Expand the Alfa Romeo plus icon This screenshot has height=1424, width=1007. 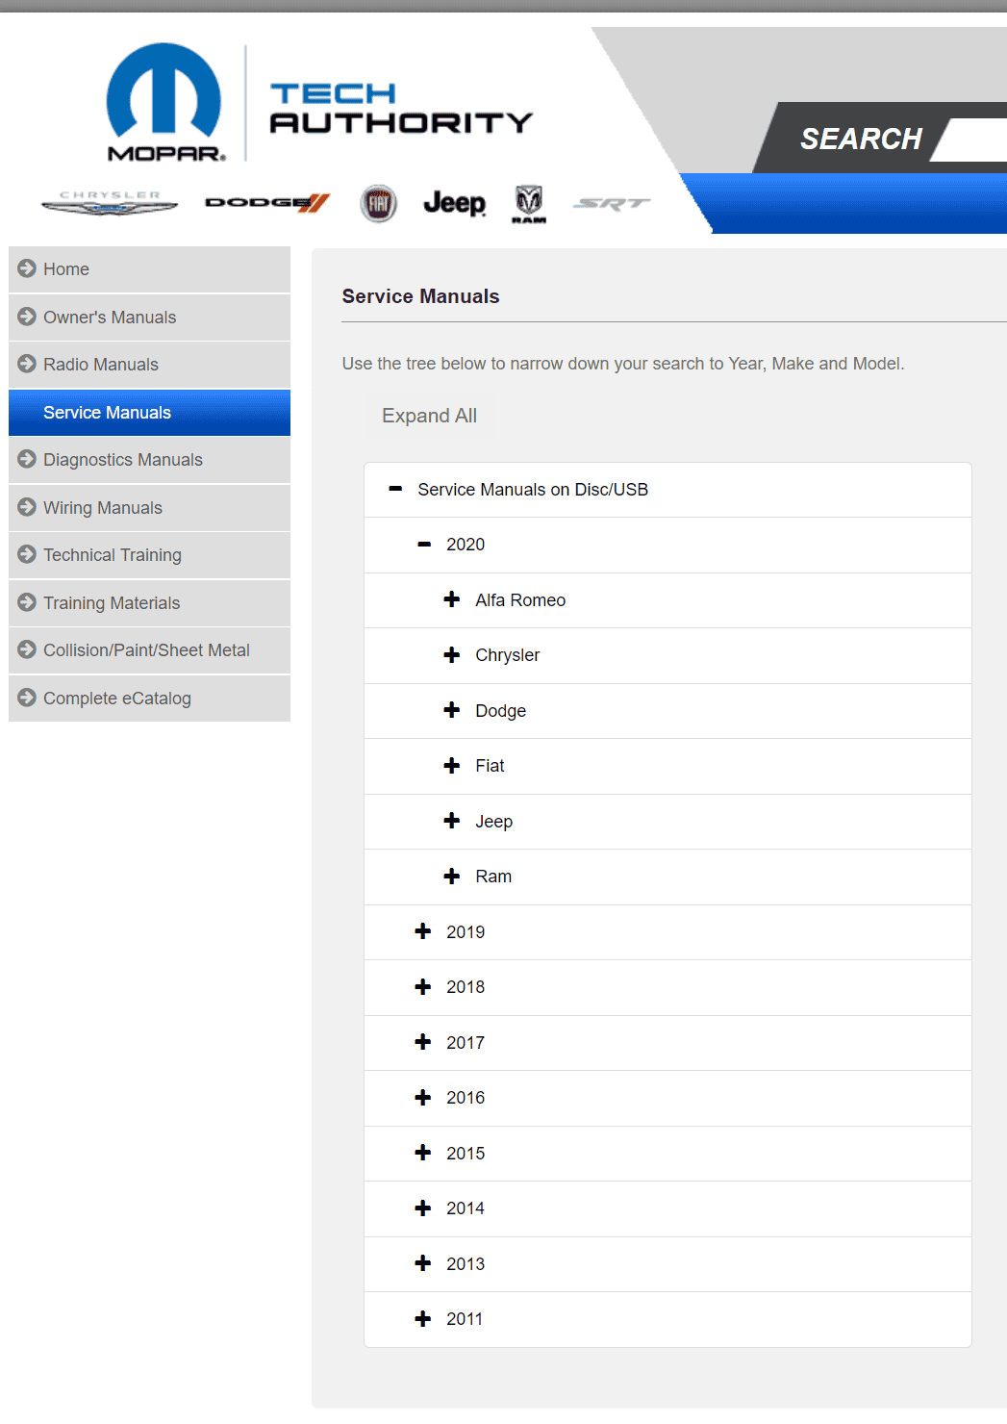click(x=452, y=599)
